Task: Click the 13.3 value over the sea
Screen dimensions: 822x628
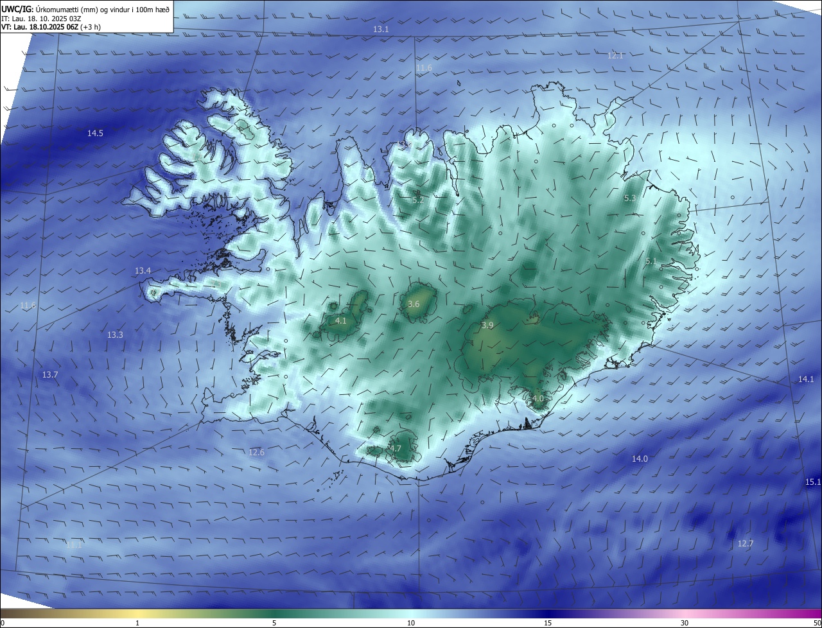Action: pyautogui.click(x=115, y=335)
